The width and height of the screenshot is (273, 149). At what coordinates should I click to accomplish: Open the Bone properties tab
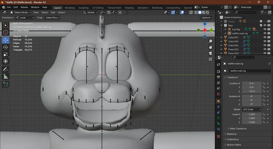(x=218, y=124)
